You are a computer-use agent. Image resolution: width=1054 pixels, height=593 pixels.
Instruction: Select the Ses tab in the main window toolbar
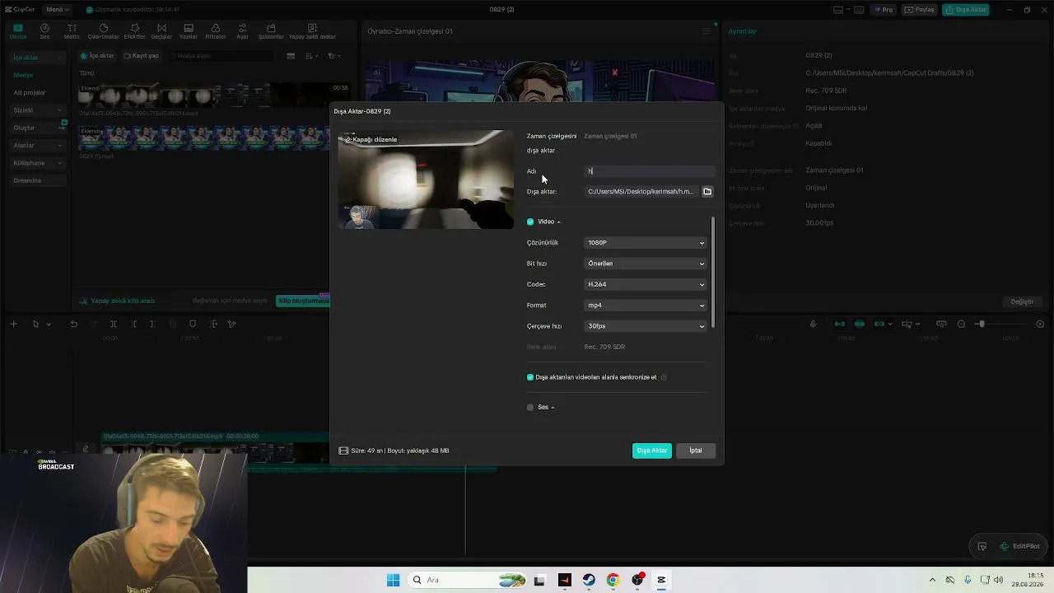[44, 31]
